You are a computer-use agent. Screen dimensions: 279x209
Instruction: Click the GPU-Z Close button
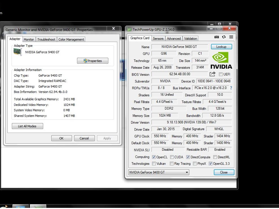224,172
